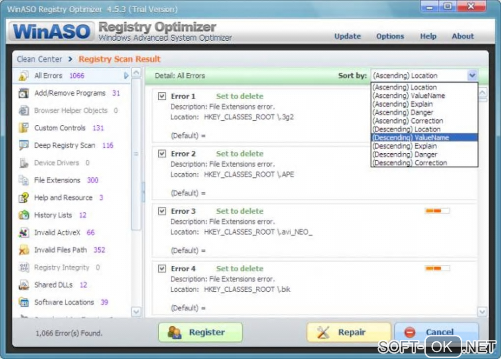Click Set to delete for Error 1
This screenshot has height=359, width=501.
tap(240, 96)
